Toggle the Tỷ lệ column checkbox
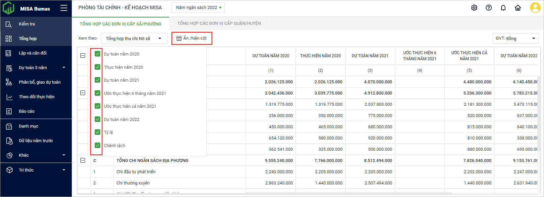 [97, 132]
